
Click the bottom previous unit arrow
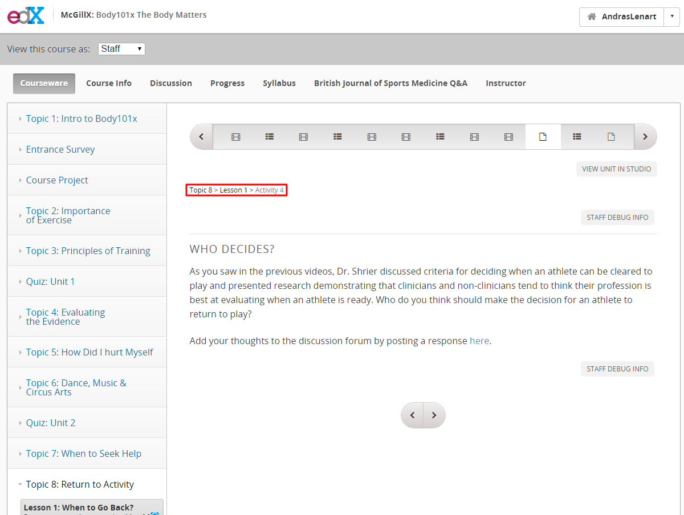412,415
